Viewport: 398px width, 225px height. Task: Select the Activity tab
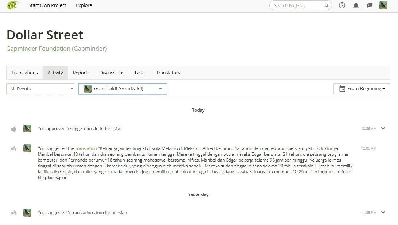[x=55, y=73]
